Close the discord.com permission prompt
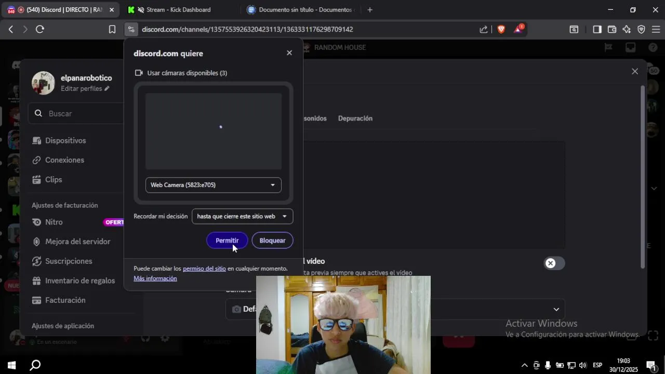This screenshot has width=665, height=374. click(x=289, y=53)
